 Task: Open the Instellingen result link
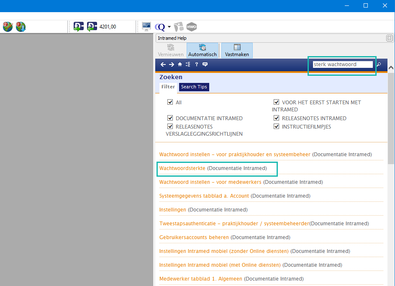172,210
